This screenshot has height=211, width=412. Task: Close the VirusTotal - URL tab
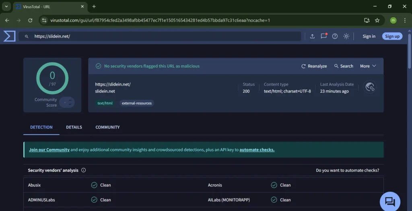pyautogui.click(x=82, y=6)
